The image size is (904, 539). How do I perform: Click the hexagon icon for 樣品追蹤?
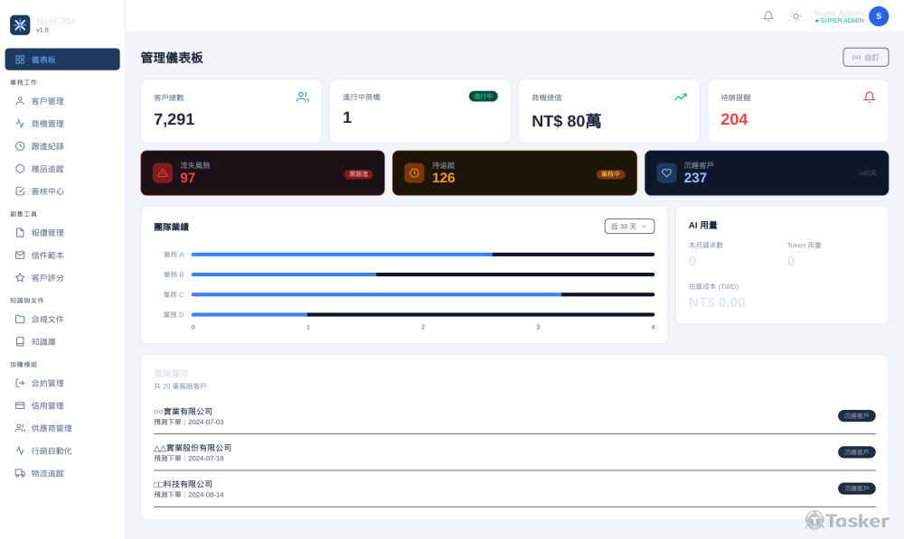click(x=20, y=169)
